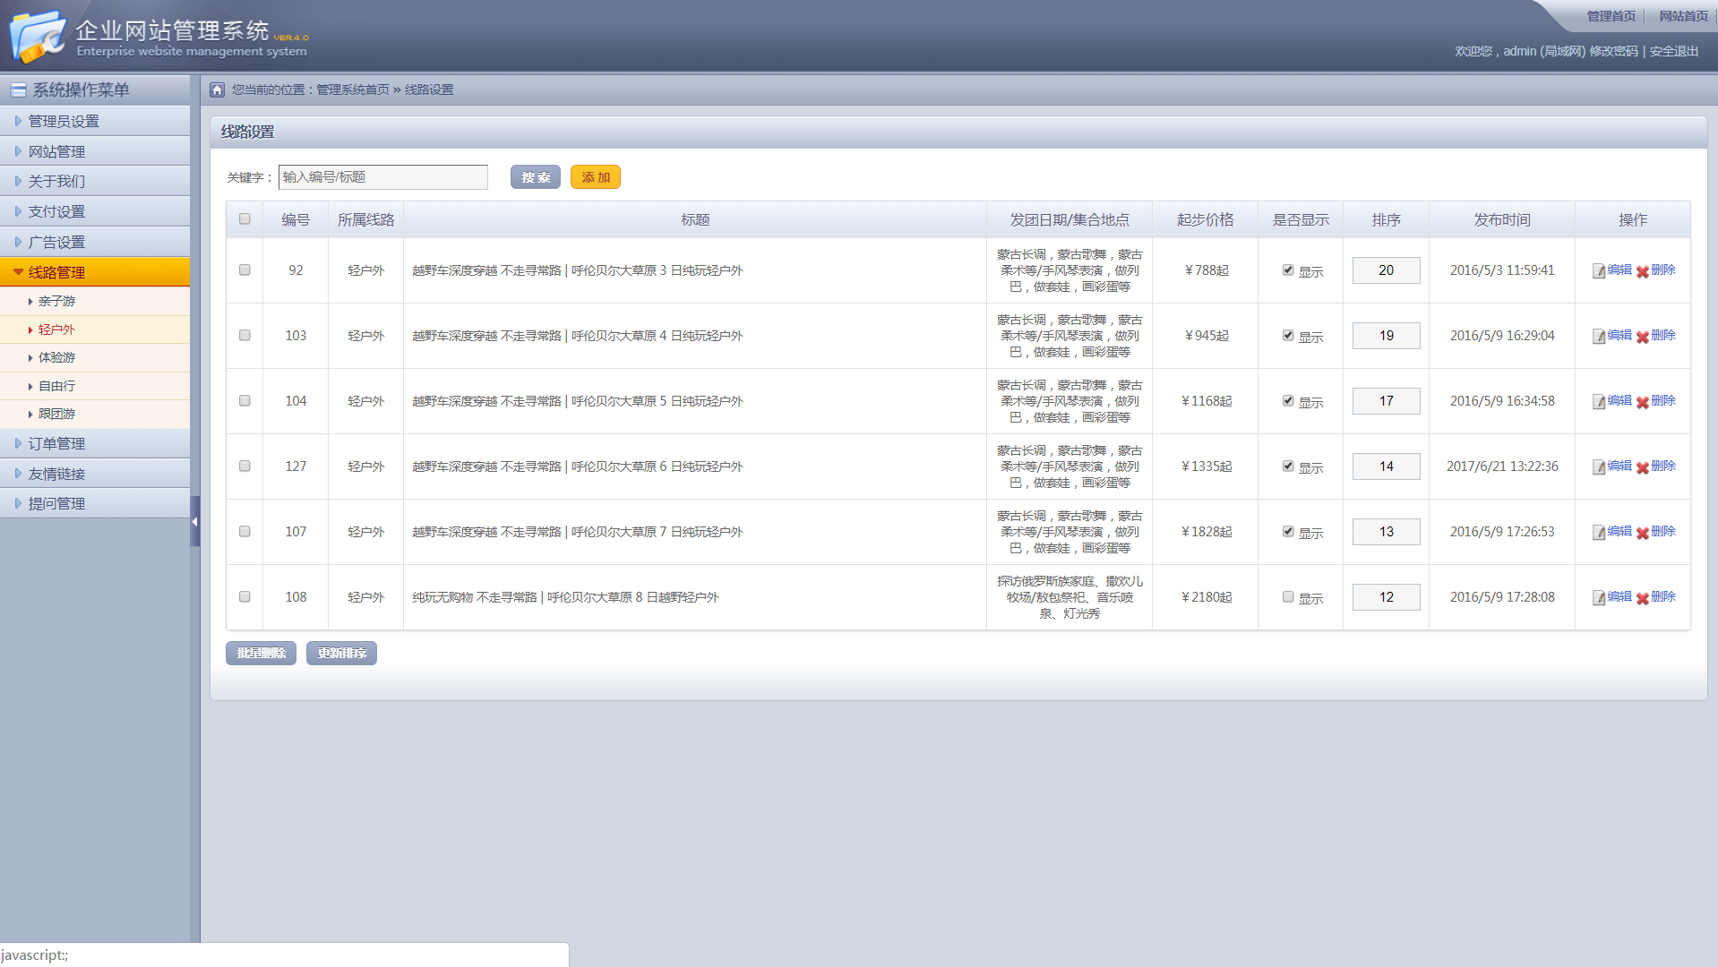Screen dimensions: 1718x967
Task: Click the sort order field showing 19
Action: click(x=1386, y=336)
